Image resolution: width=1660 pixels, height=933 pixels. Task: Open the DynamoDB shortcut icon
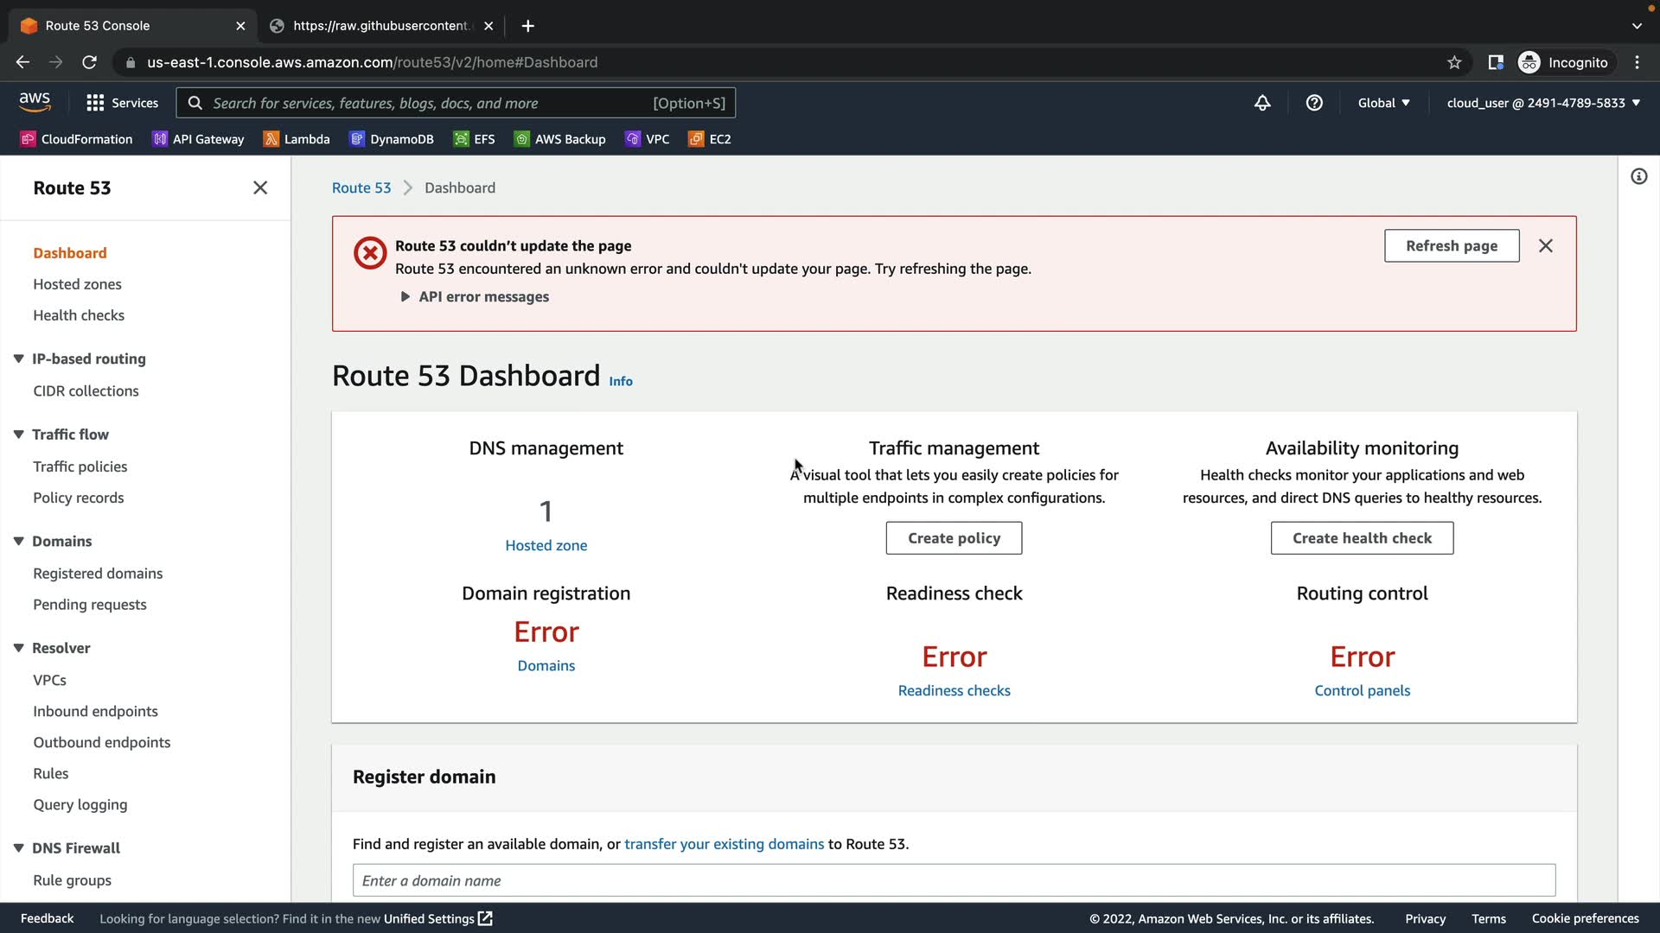(357, 139)
